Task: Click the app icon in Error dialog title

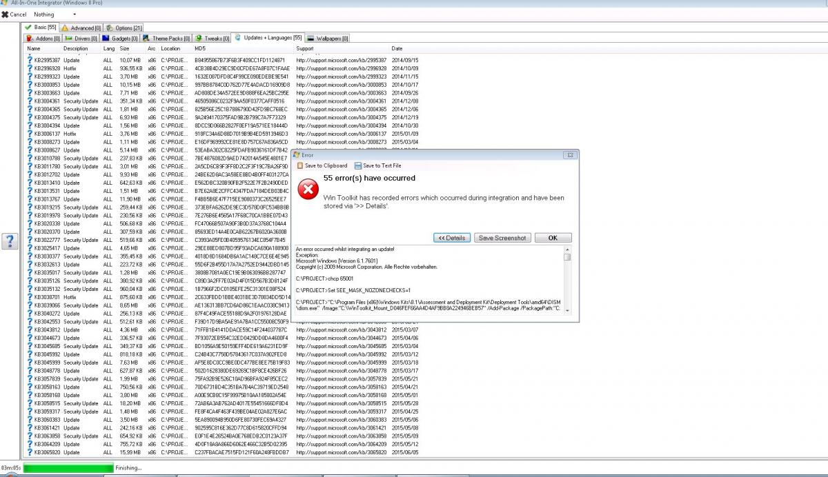Action: (x=297, y=155)
